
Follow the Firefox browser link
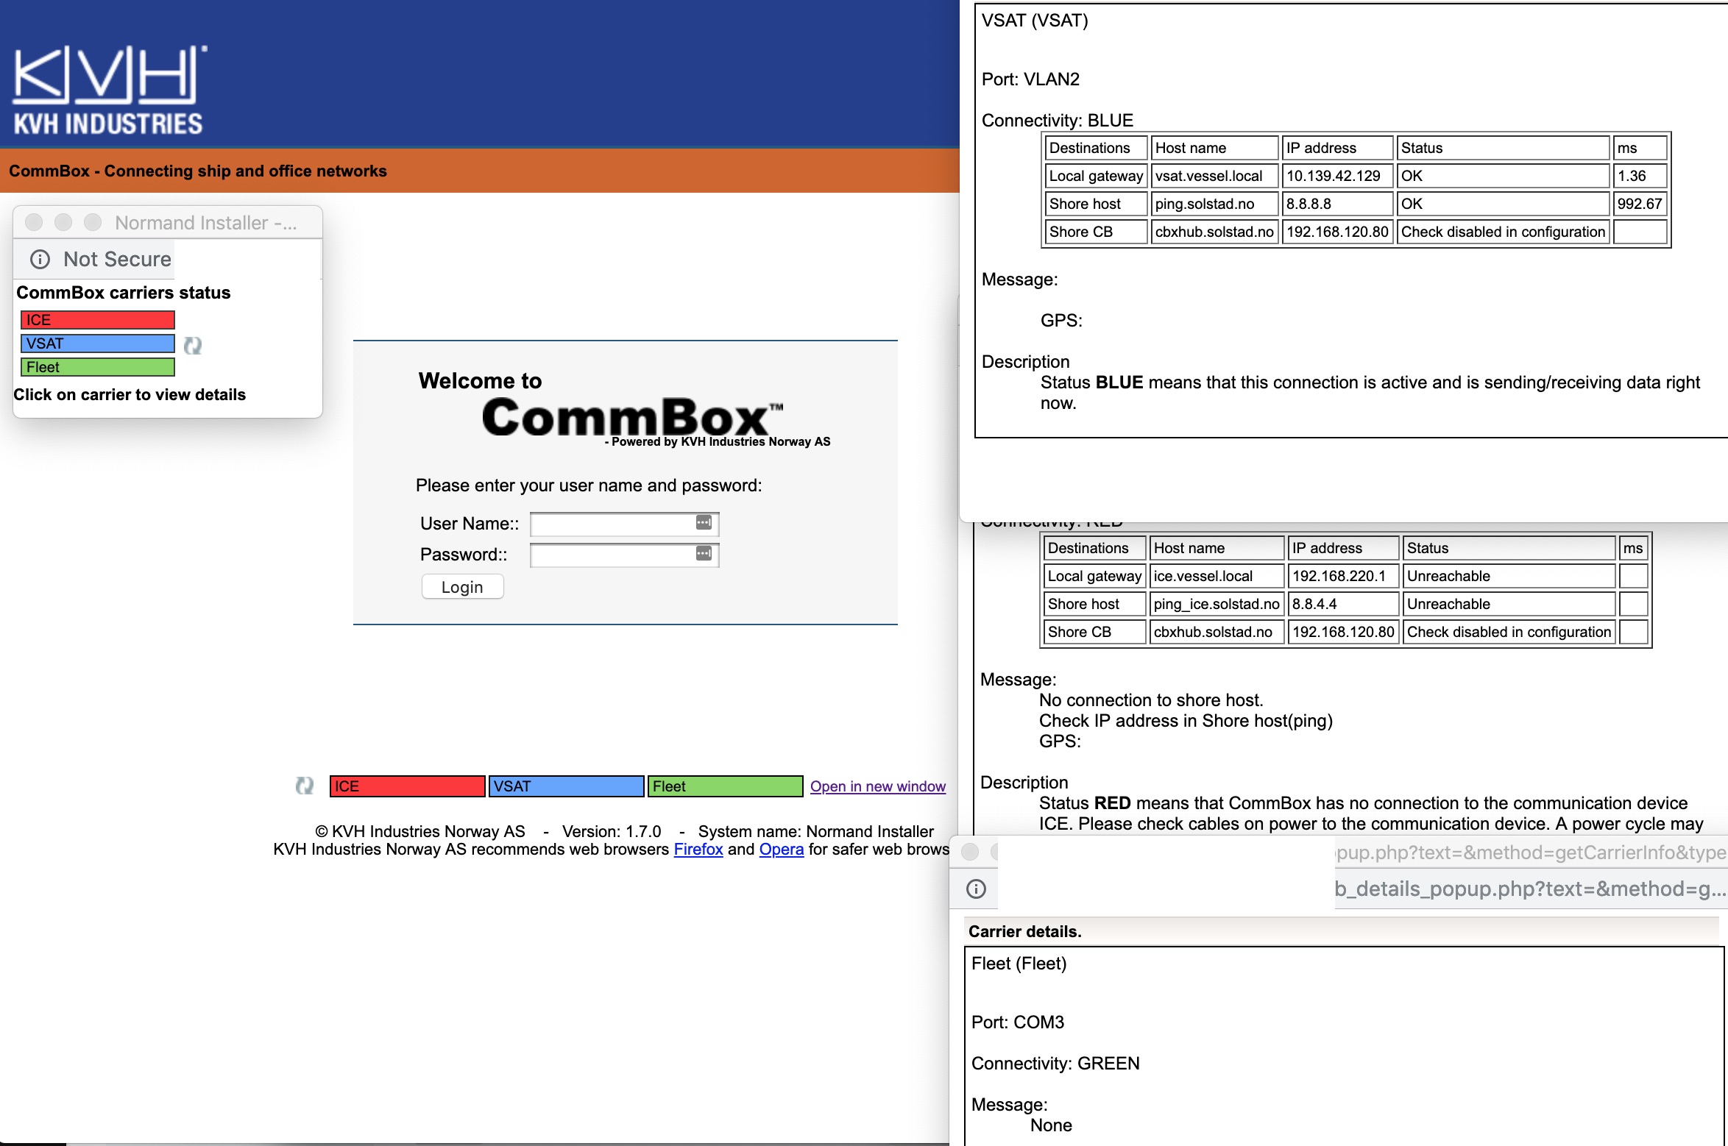pos(698,849)
